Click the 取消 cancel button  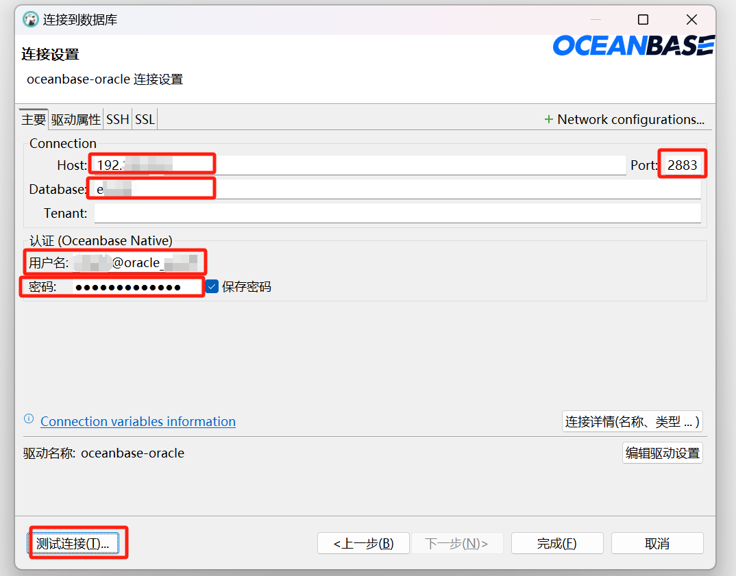coord(657,544)
